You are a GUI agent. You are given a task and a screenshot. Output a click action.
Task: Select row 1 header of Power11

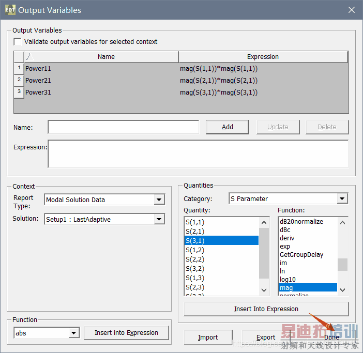pyautogui.click(x=19, y=68)
